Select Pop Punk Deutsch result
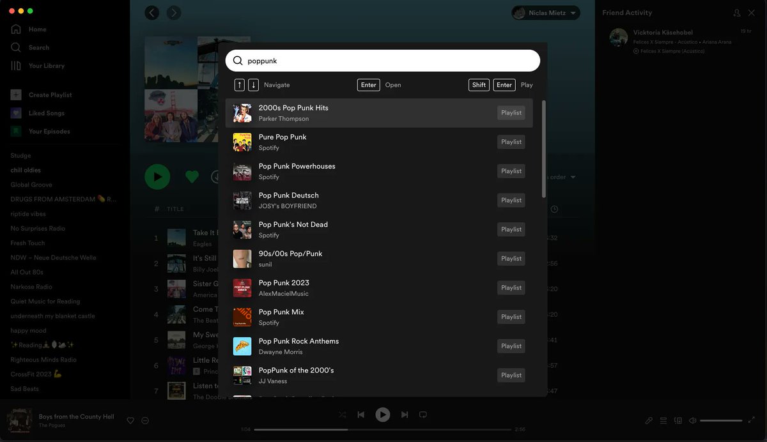The height and width of the screenshot is (442, 767). pos(379,201)
